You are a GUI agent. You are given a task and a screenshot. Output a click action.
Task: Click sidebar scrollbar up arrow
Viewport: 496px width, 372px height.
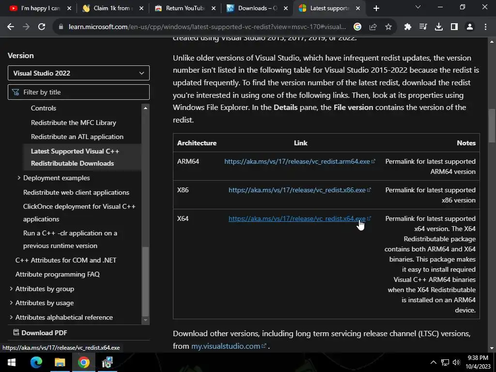coord(145,108)
